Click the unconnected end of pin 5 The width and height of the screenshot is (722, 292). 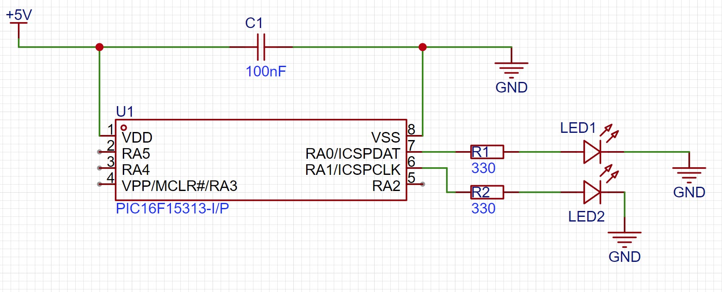tap(423, 184)
